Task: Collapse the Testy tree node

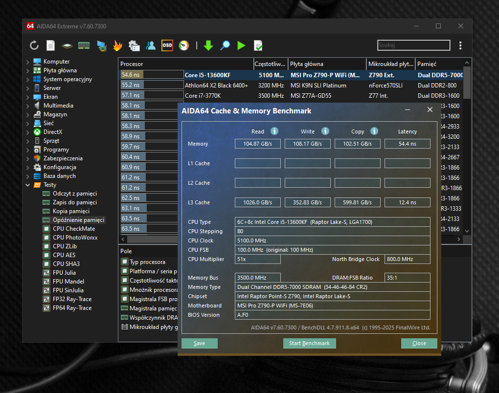Action: coord(27,185)
